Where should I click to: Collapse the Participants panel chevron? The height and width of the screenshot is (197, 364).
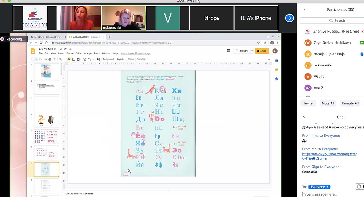pyautogui.click(x=304, y=9)
